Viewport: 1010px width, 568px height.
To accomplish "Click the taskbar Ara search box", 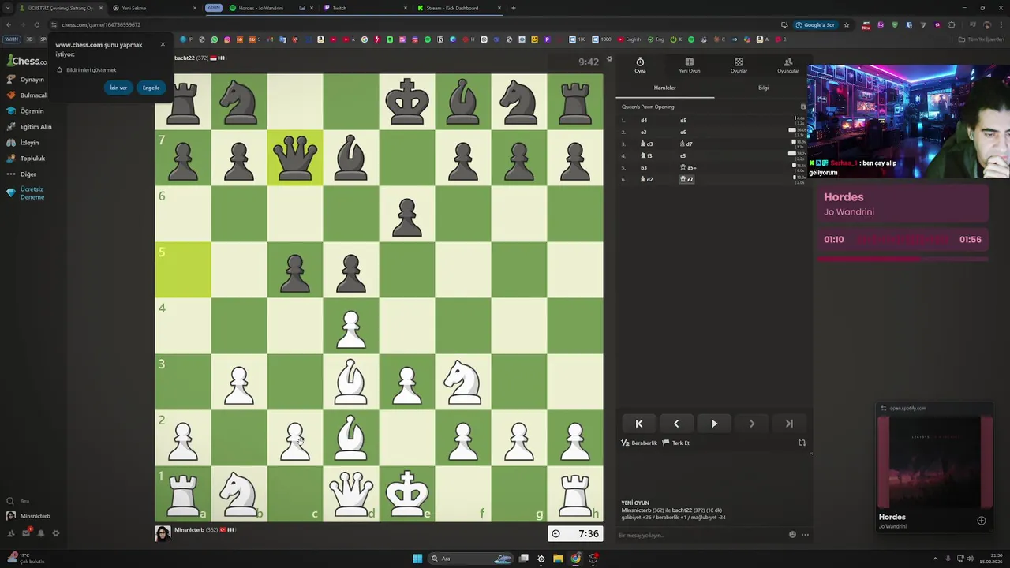I will (x=471, y=559).
